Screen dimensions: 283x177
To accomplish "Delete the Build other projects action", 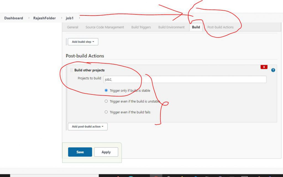I will tap(264, 67).
